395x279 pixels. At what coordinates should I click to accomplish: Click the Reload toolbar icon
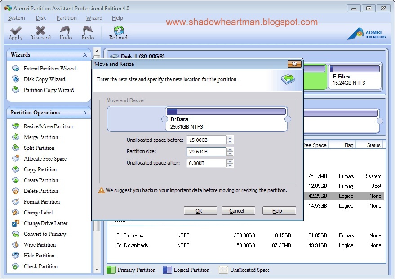118,31
